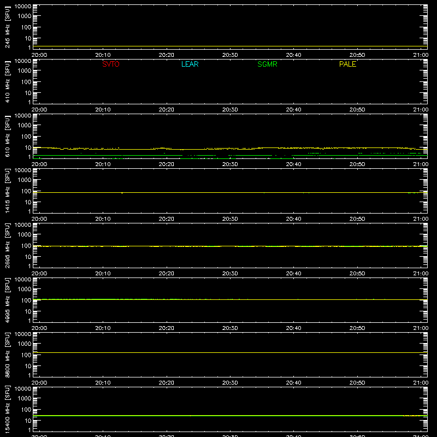Select the 8800 MHz [SFU] axis title
The width and height of the screenshot is (437, 437).
tap(7, 355)
